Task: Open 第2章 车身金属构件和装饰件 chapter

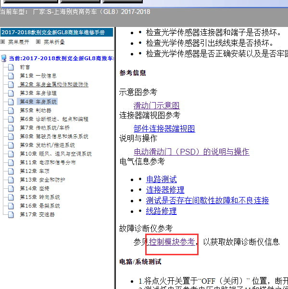Action: (54, 84)
